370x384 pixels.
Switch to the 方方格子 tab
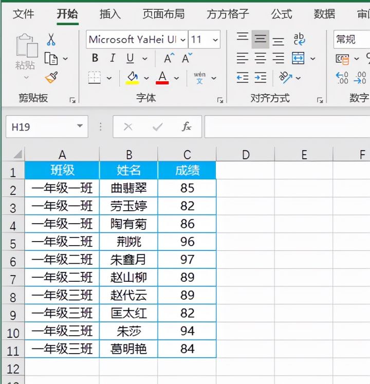(x=228, y=14)
